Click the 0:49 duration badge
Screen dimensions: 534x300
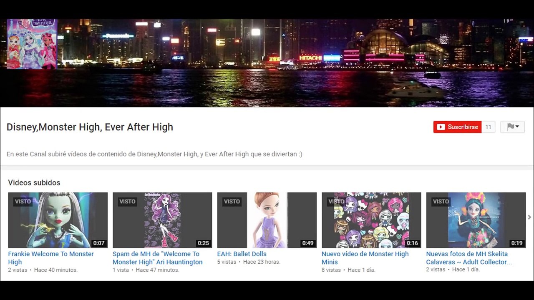[308, 243]
